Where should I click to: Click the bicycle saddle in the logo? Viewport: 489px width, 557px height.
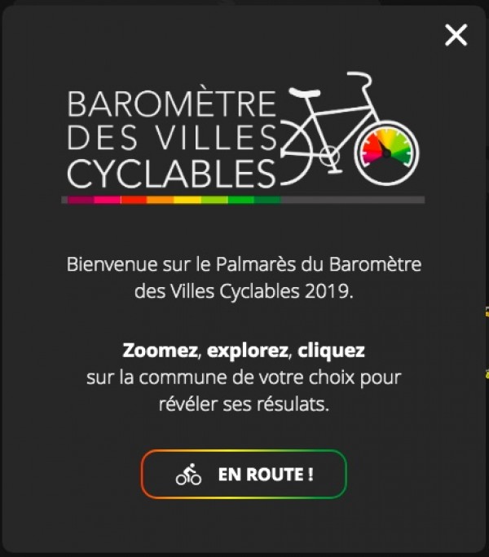pos(305,92)
